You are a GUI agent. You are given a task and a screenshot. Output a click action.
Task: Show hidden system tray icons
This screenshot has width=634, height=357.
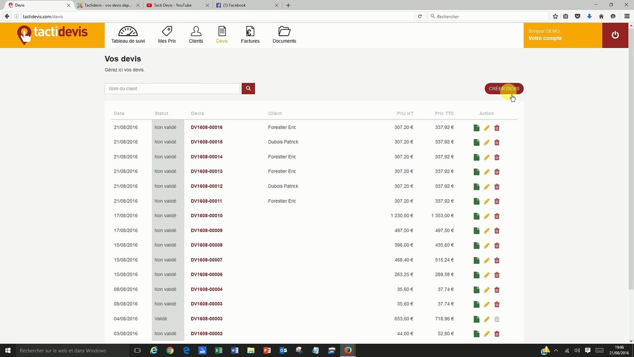(556, 351)
